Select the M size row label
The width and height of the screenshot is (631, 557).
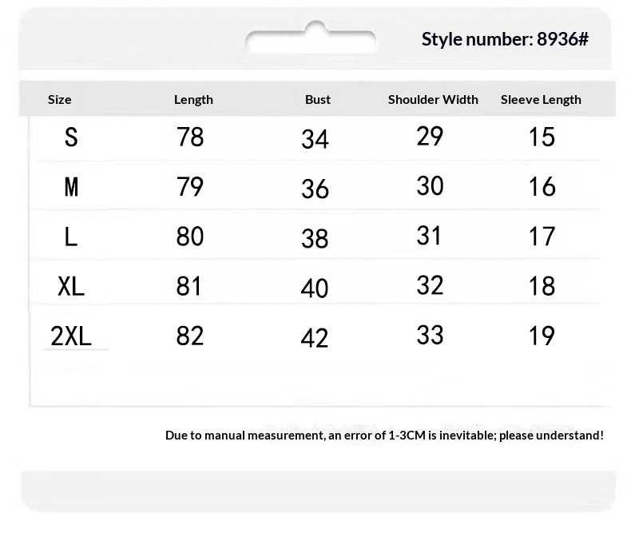click(71, 187)
